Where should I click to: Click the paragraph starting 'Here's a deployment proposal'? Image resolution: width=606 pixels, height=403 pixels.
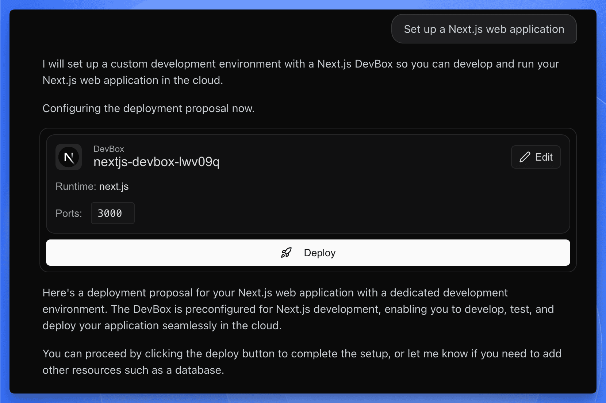pyautogui.click(x=298, y=309)
